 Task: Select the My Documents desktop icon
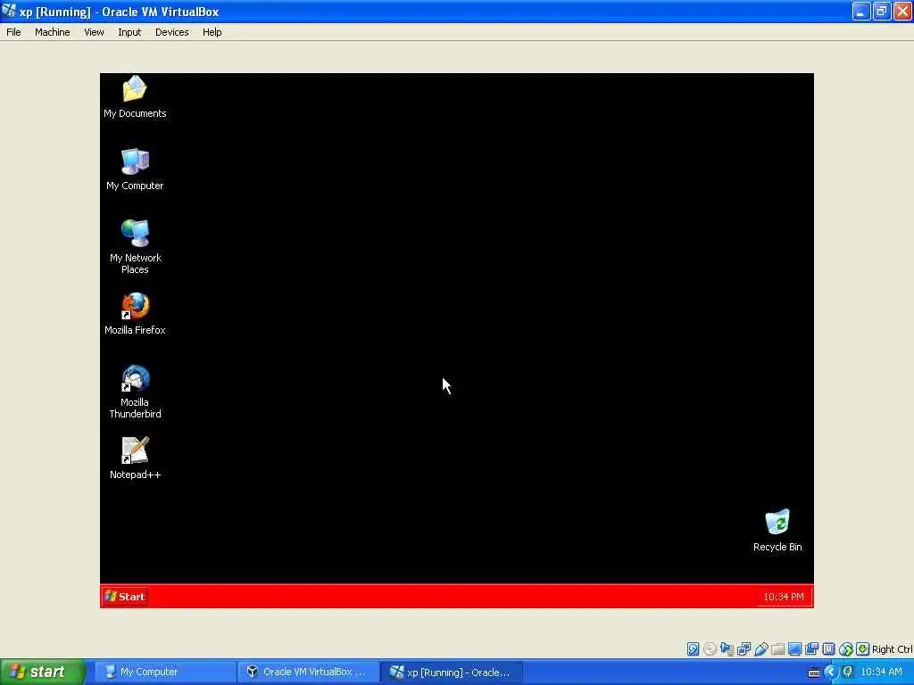pos(135,96)
